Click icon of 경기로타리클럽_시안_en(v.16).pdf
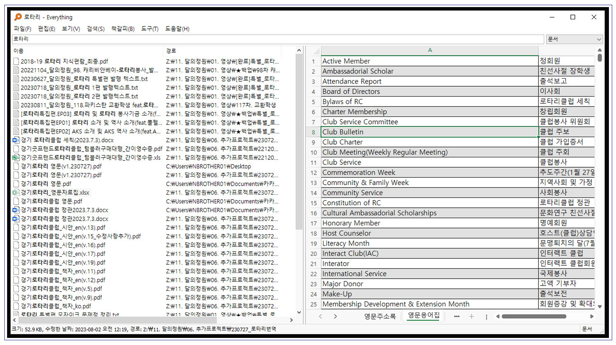 point(16,245)
